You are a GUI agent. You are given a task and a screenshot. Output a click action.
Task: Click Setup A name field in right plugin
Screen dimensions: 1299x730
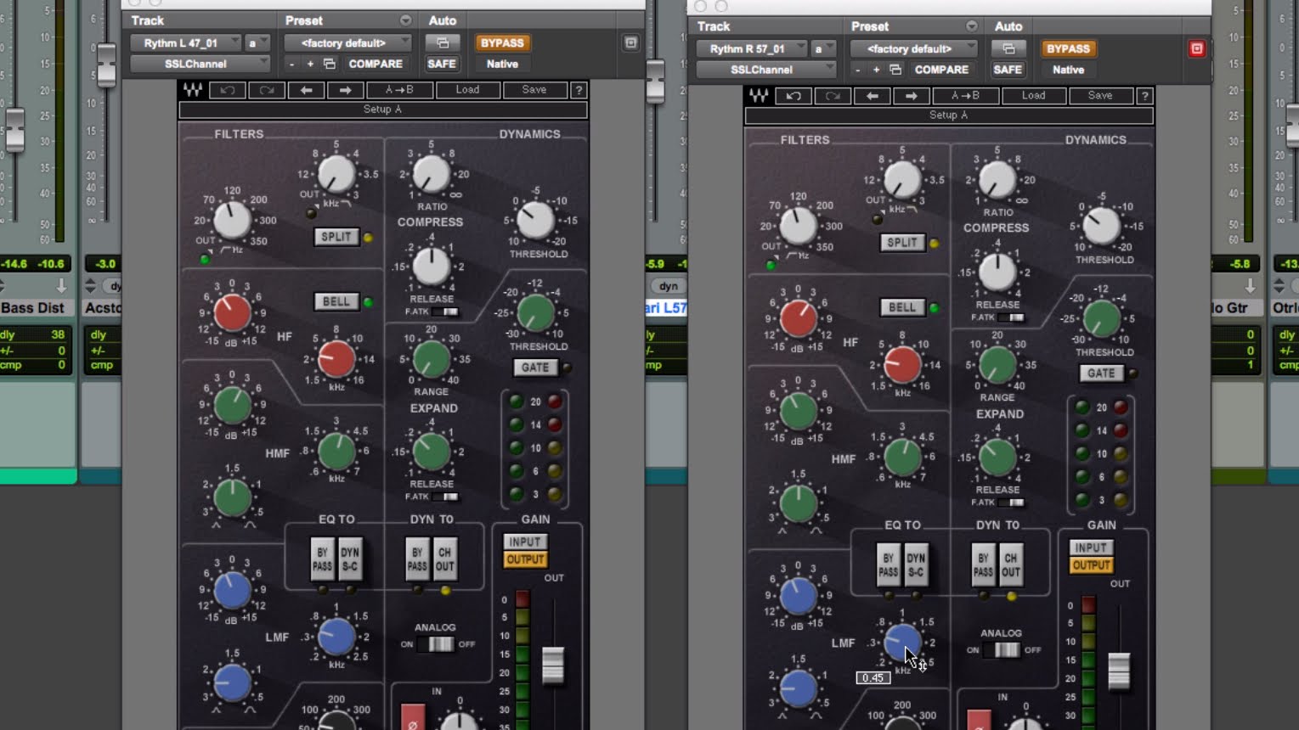tap(949, 115)
